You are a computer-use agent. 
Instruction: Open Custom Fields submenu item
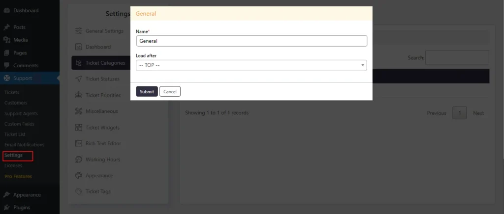pos(19,124)
